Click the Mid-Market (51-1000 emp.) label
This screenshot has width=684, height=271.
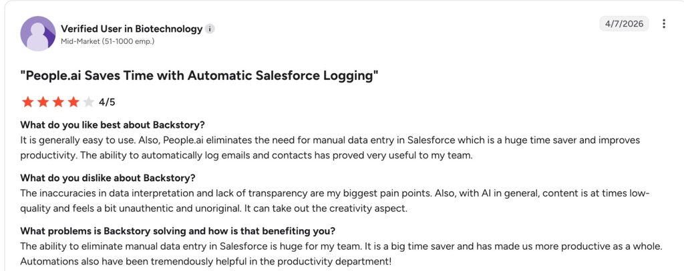coord(108,42)
